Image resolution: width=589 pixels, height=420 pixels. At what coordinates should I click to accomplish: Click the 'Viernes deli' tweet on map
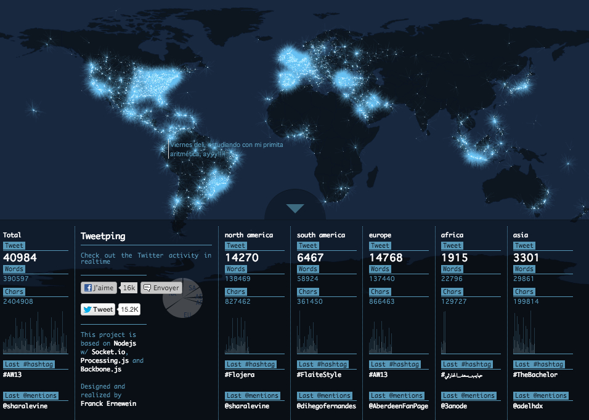[x=226, y=149]
